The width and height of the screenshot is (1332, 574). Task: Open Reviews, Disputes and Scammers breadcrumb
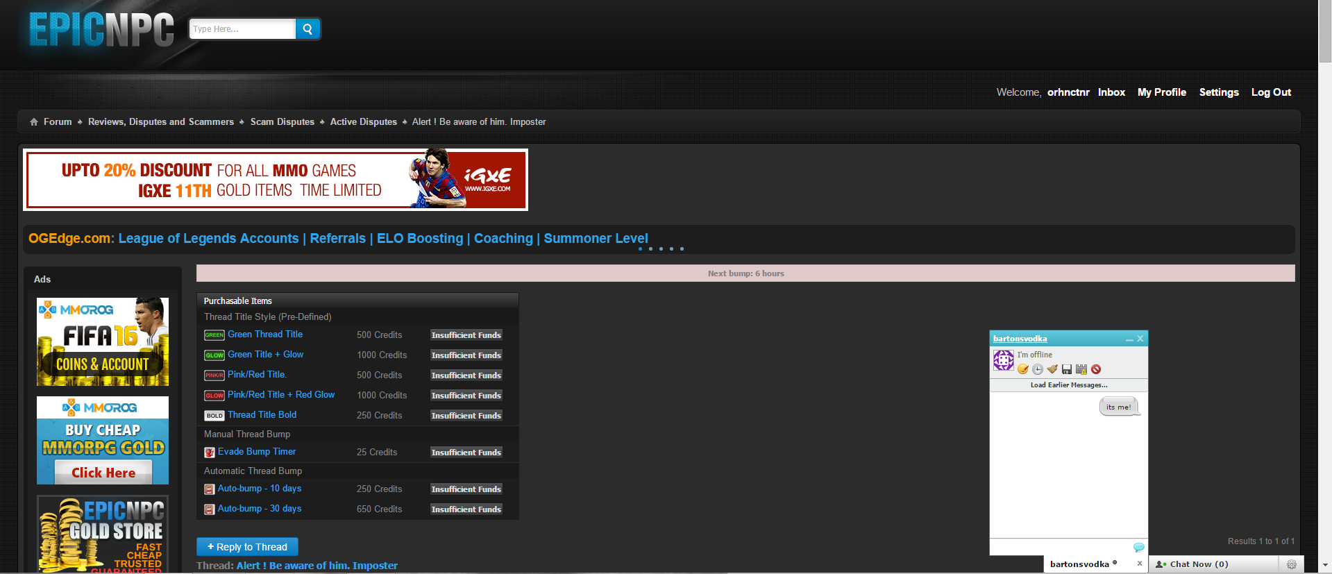click(161, 122)
